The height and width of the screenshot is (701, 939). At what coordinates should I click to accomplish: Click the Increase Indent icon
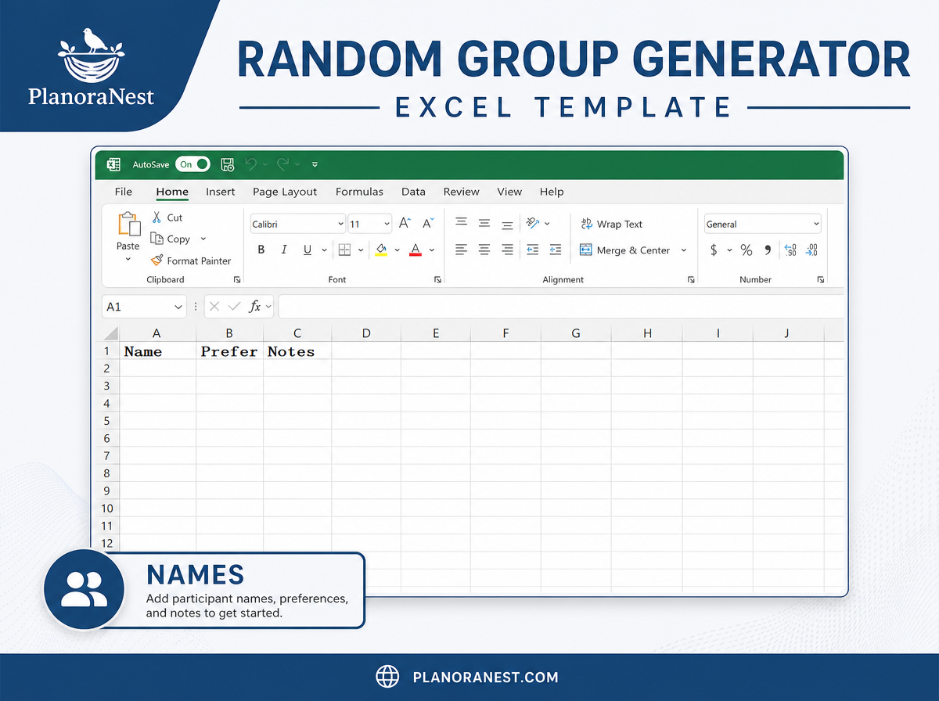(x=556, y=250)
